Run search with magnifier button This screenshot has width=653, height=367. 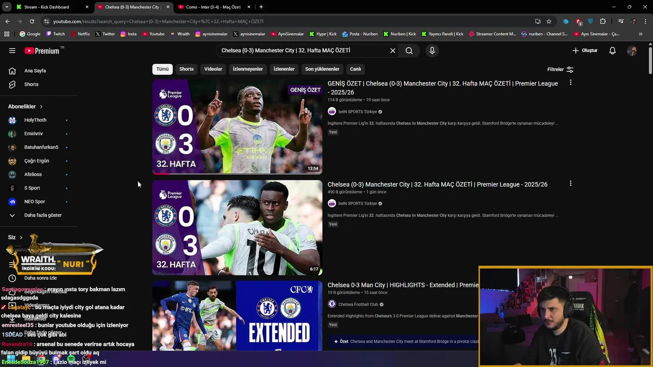pos(409,50)
